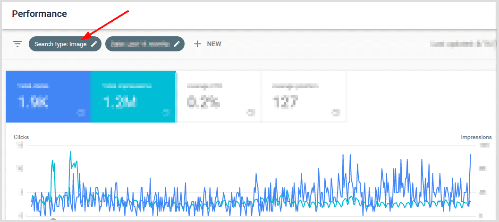This screenshot has height=222, width=499.
Task: Toggle the teal total impressions metric card
Action: point(133,96)
